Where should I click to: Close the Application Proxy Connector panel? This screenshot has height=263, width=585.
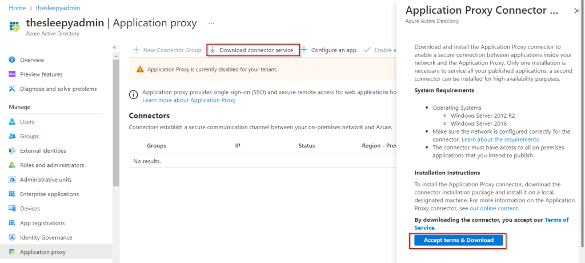click(x=576, y=11)
